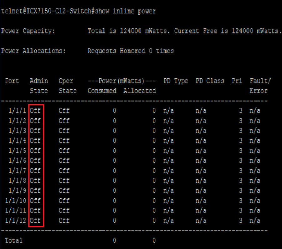282x249 pixels.
Task: Click Fault/Error 'n/a' for port 1/1/7
Action: click(x=255, y=171)
